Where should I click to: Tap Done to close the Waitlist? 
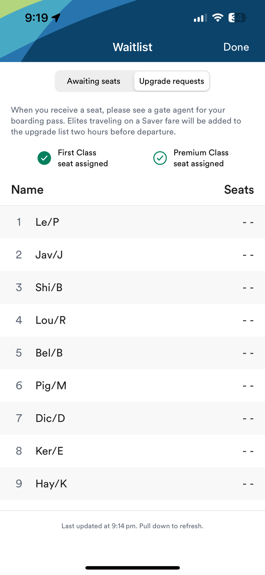tap(236, 47)
